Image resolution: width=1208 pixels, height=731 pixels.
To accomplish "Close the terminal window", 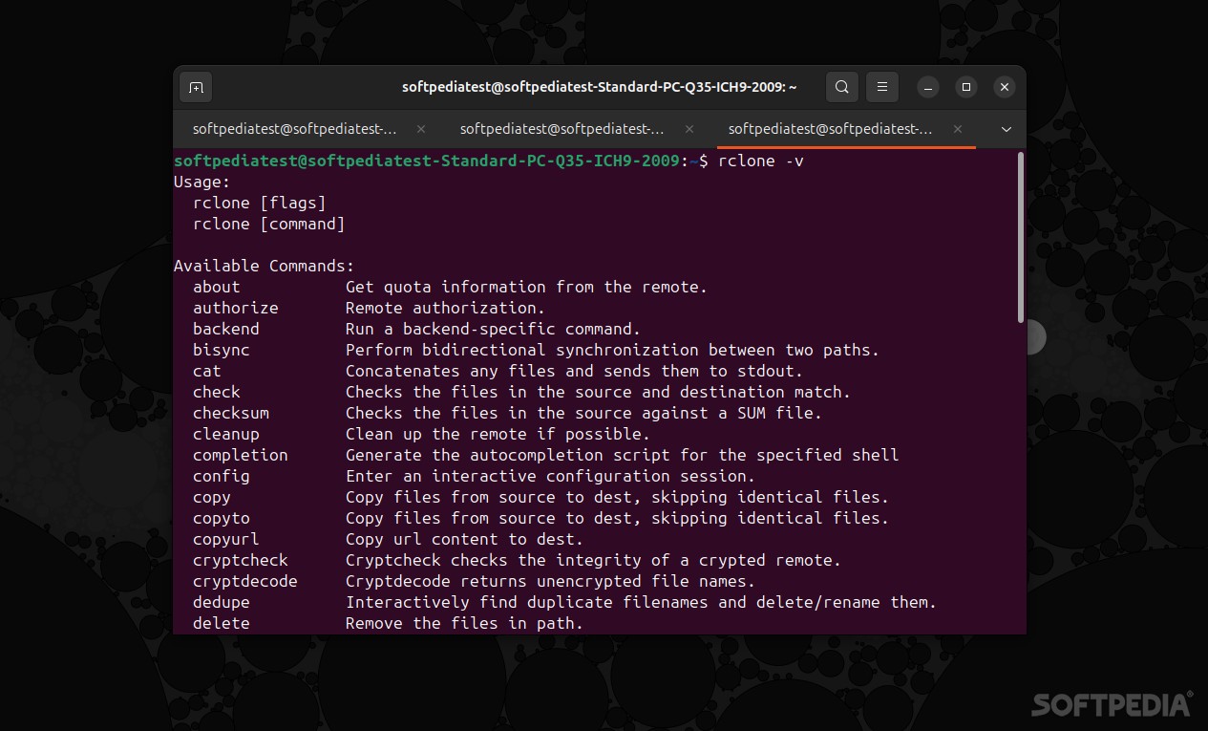I will click(1005, 87).
